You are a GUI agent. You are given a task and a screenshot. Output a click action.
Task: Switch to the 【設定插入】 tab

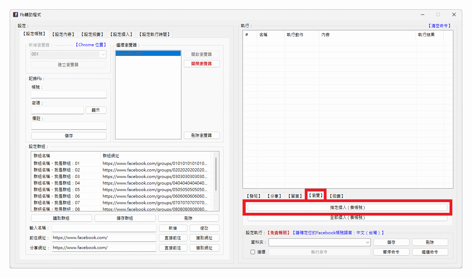[121, 34]
